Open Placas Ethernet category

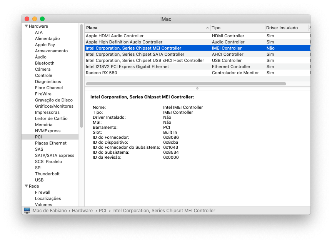coord(51,143)
